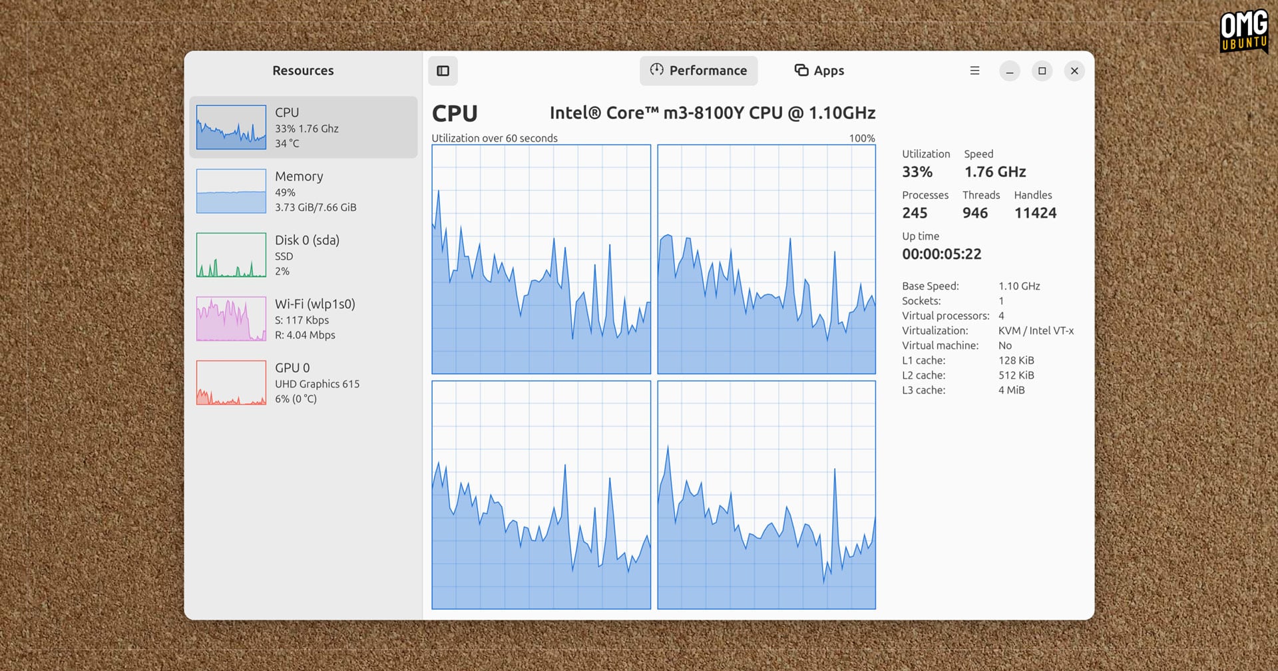The width and height of the screenshot is (1278, 671).
Task: Click the UHD Graphics 615 label
Action: pos(318,384)
